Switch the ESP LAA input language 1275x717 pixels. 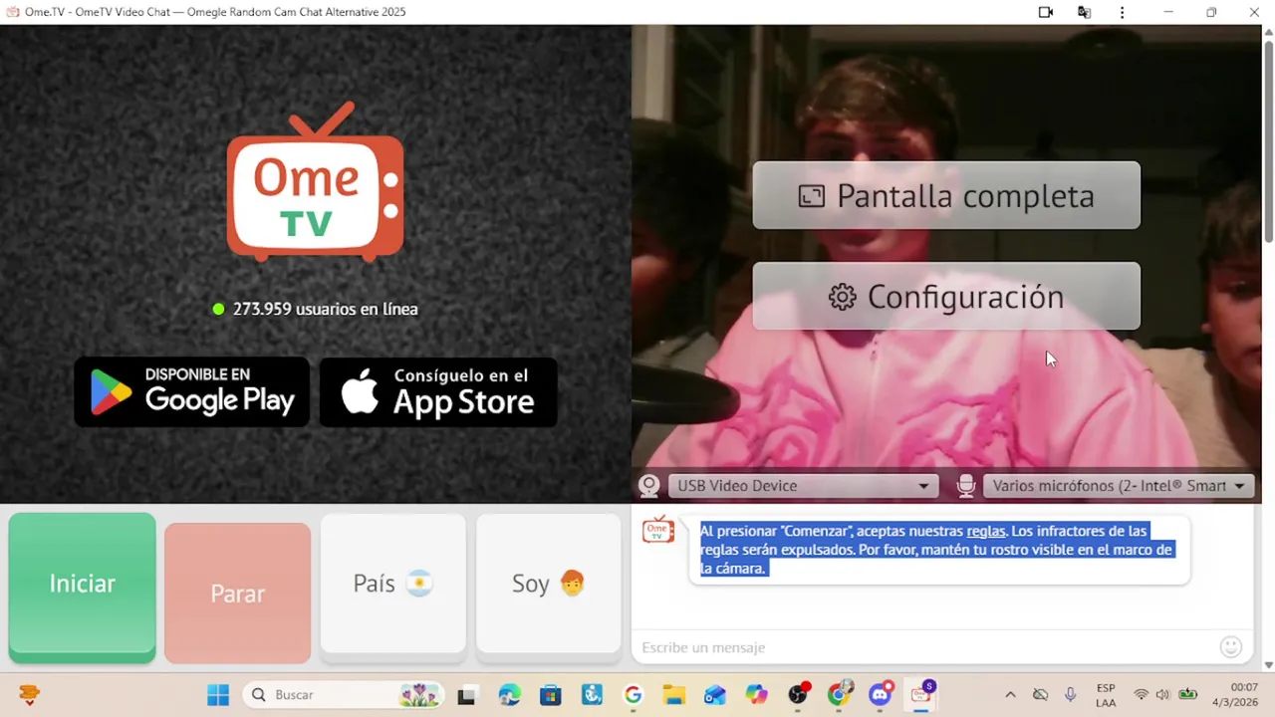pos(1106,695)
